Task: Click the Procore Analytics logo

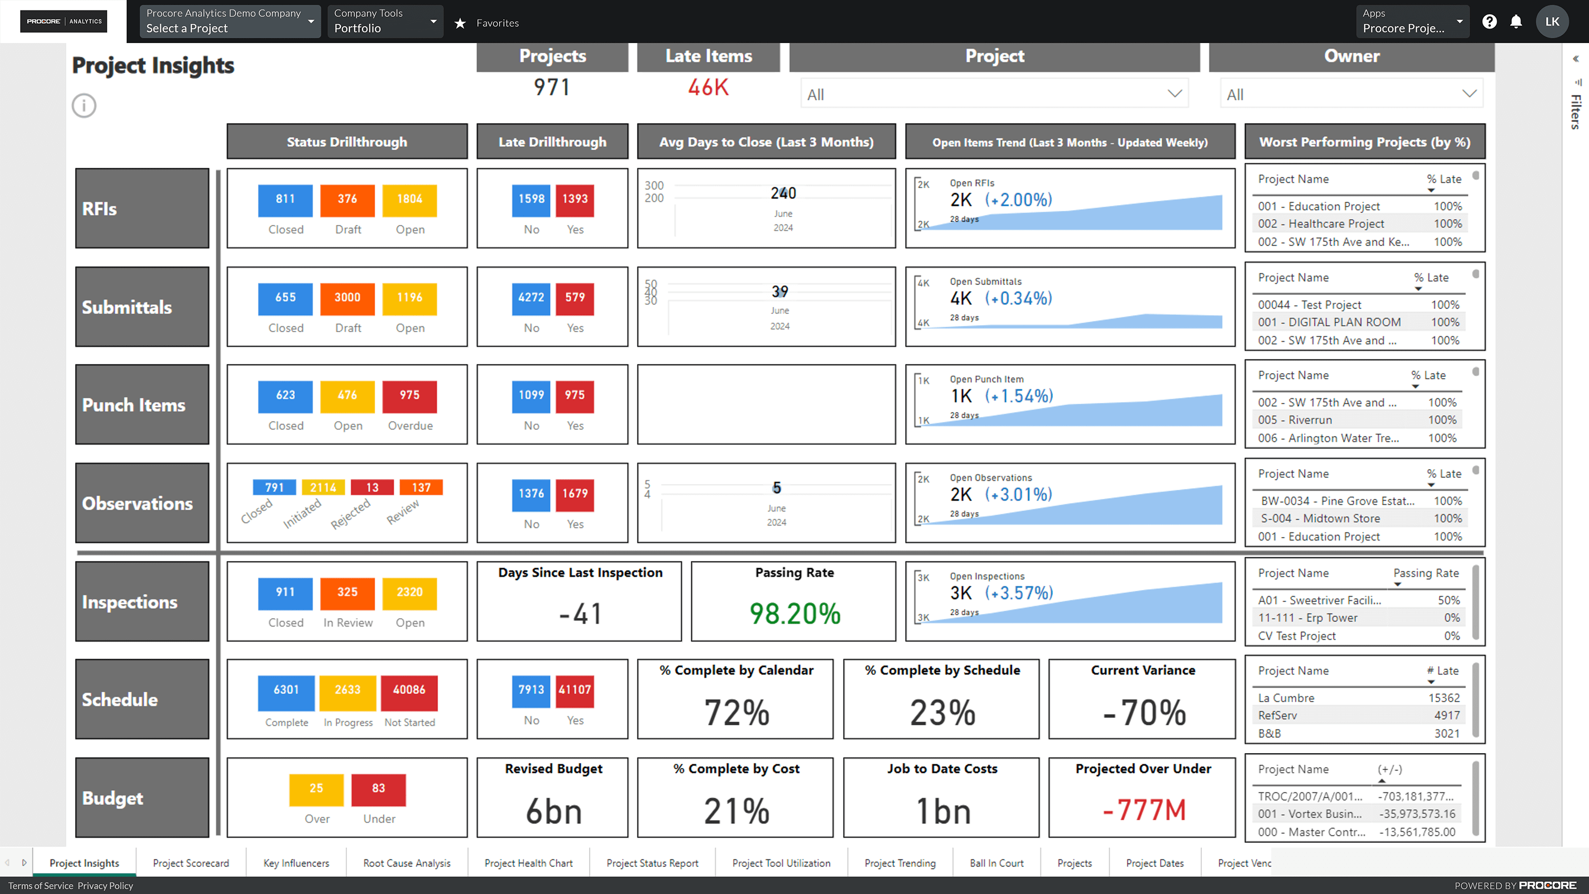Action: pos(64,21)
